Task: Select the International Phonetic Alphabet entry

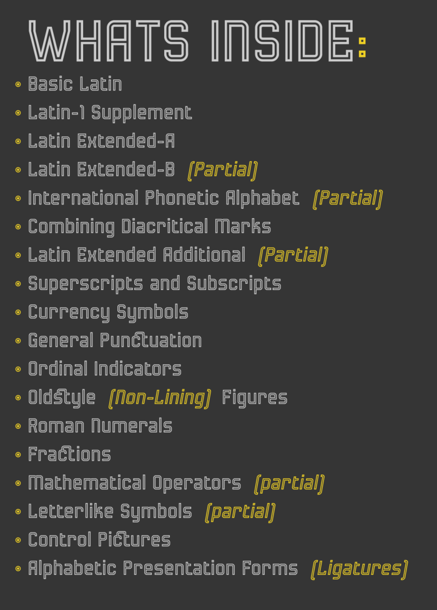Action: [164, 199]
